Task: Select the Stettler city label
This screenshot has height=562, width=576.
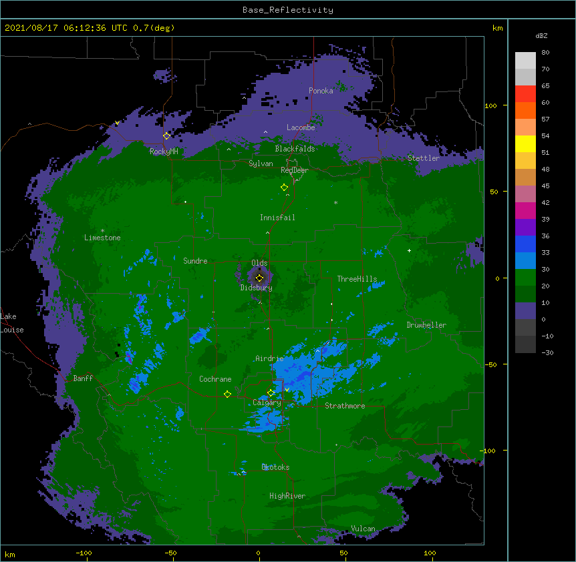Action: point(424,158)
